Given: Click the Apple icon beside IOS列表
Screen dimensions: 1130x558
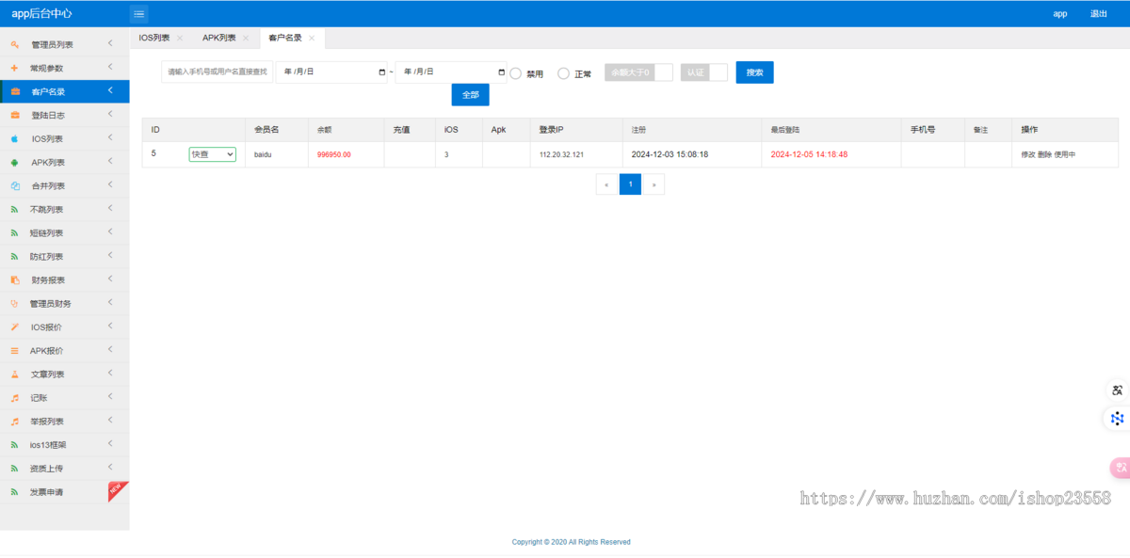Looking at the screenshot, I should [x=14, y=138].
